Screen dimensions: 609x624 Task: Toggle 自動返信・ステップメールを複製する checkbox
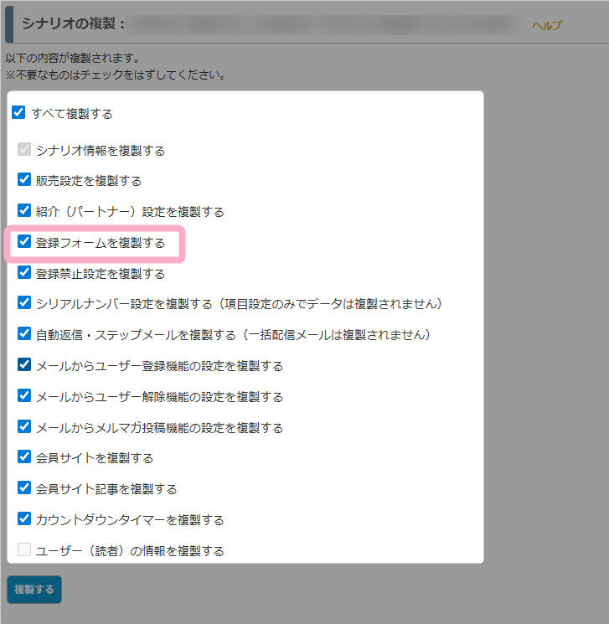point(24,333)
